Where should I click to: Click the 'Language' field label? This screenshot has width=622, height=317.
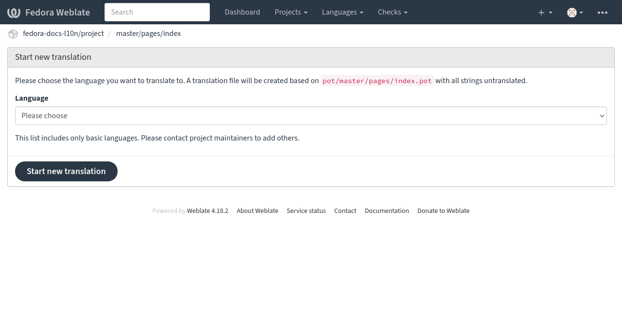tap(32, 98)
